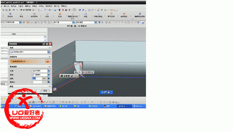
Task: Open the Analysis (分析) menu
Action: pyautogui.click(x=41, y=6)
